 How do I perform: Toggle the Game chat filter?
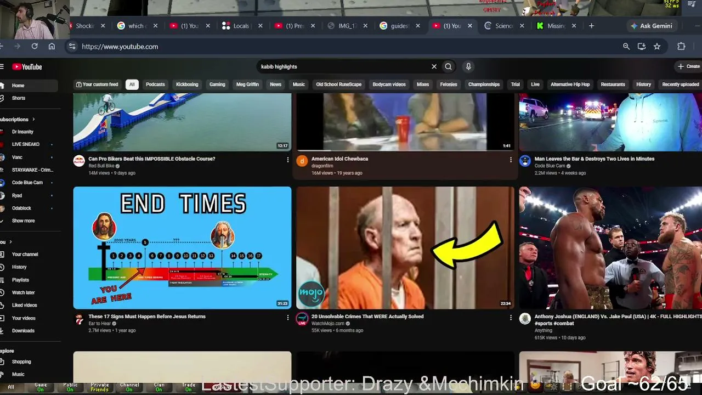(x=41, y=387)
